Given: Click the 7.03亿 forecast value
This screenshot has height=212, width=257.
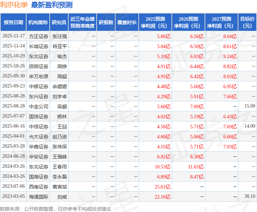Looking at the screenshot, I should pyautogui.click(x=230, y=147).
